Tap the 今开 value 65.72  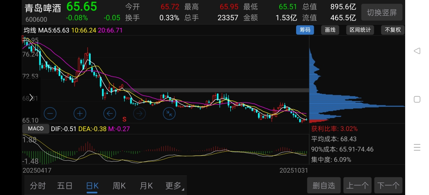tap(170, 7)
